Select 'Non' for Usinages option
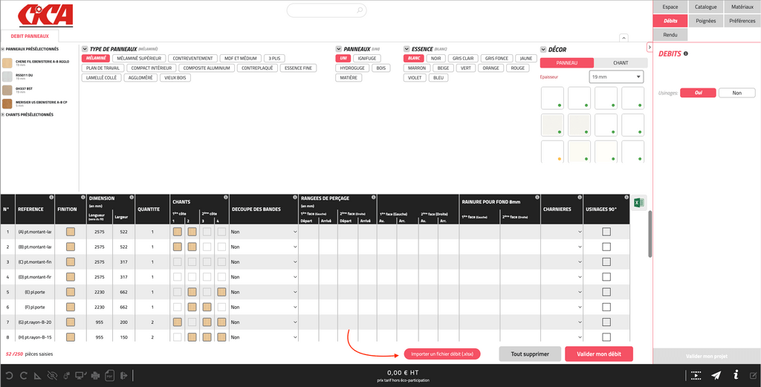This screenshot has height=387, width=761. (x=736, y=93)
